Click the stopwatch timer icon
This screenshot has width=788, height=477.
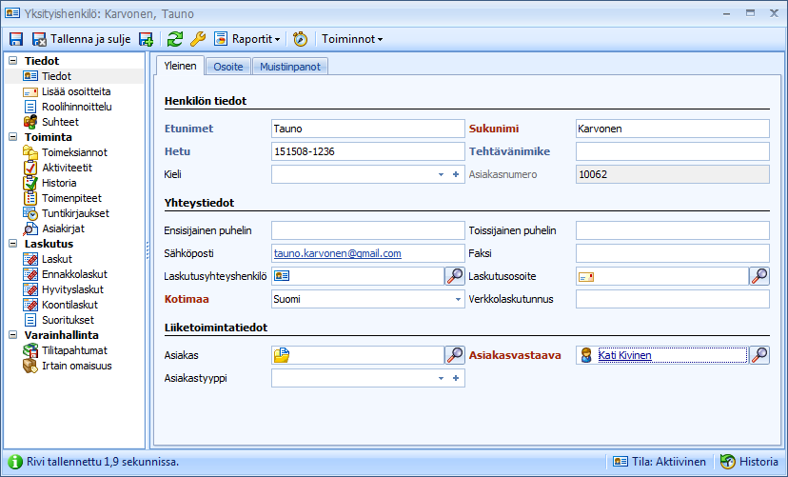[300, 39]
